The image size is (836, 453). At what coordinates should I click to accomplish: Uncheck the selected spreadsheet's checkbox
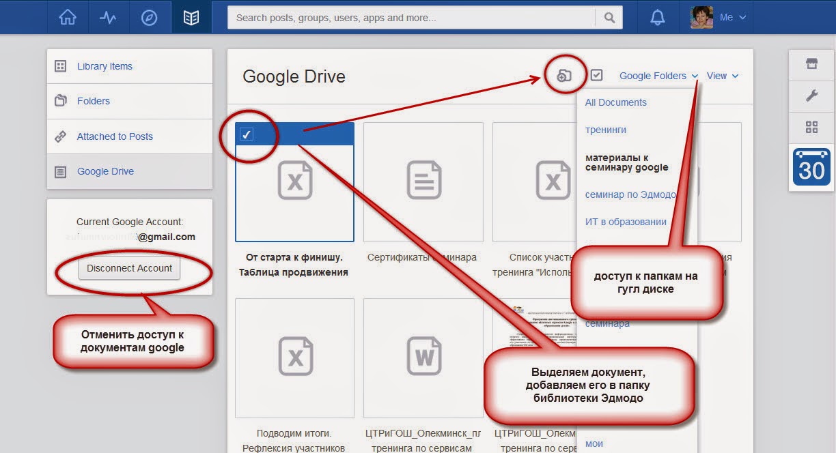(x=247, y=134)
